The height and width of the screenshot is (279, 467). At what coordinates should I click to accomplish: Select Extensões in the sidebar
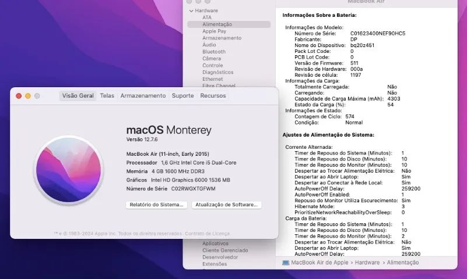tap(215, 264)
